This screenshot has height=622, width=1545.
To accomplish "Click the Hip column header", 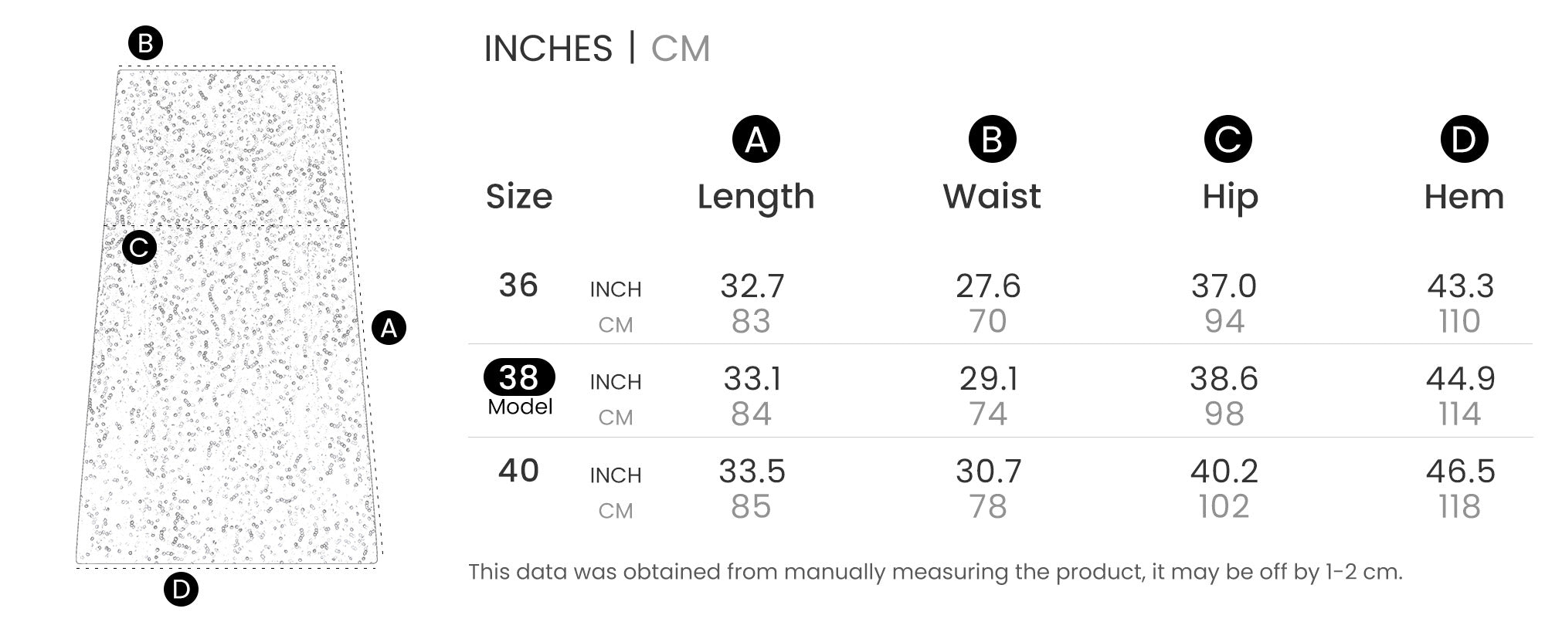I will 1230,197.
